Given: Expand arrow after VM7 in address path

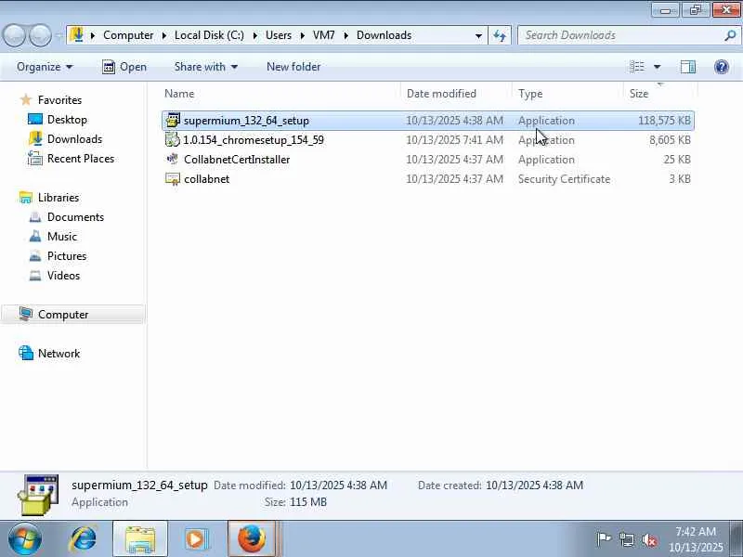Looking at the screenshot, I should (345, 35).
